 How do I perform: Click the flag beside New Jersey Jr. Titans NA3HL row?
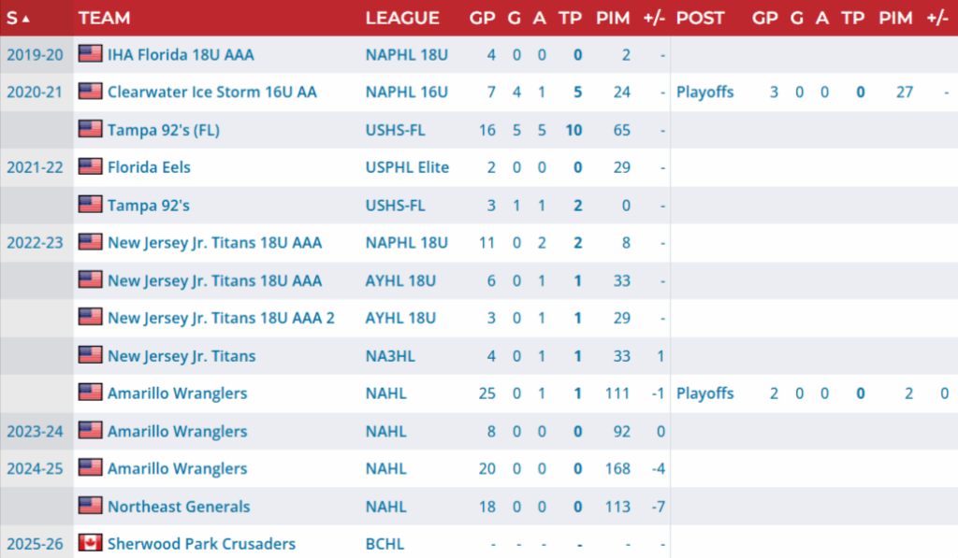pyautogui.click(x=91, y=355)
